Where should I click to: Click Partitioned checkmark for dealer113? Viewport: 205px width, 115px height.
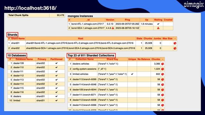(x=56, y=80)
